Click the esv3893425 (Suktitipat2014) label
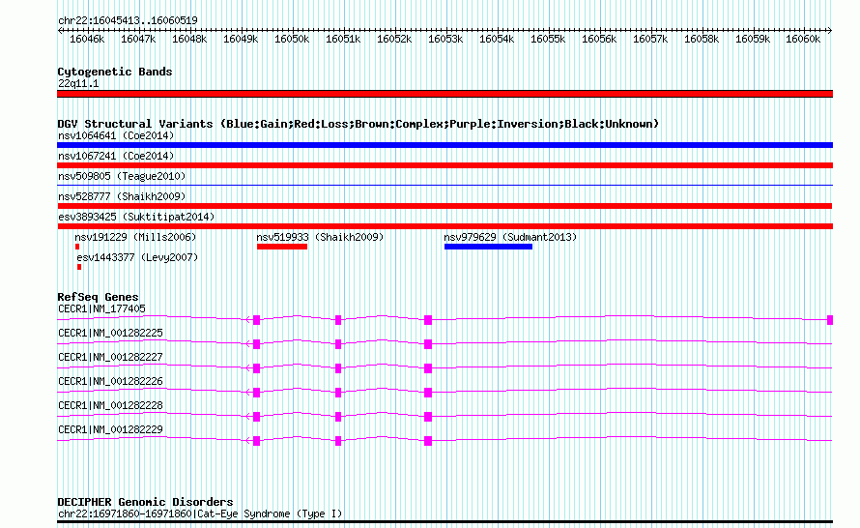Screen dimensions: 860x528 coord(136,217)
